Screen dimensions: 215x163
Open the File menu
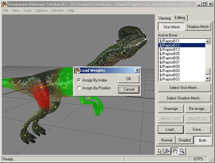[6, 10]
